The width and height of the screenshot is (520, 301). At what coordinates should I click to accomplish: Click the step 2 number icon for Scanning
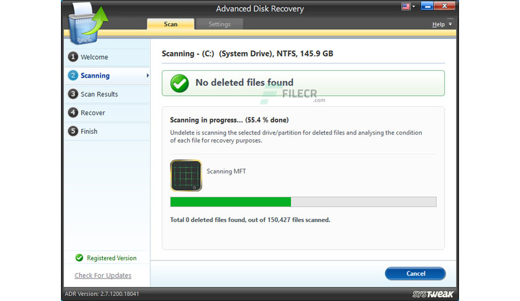[x=73, y=75]
